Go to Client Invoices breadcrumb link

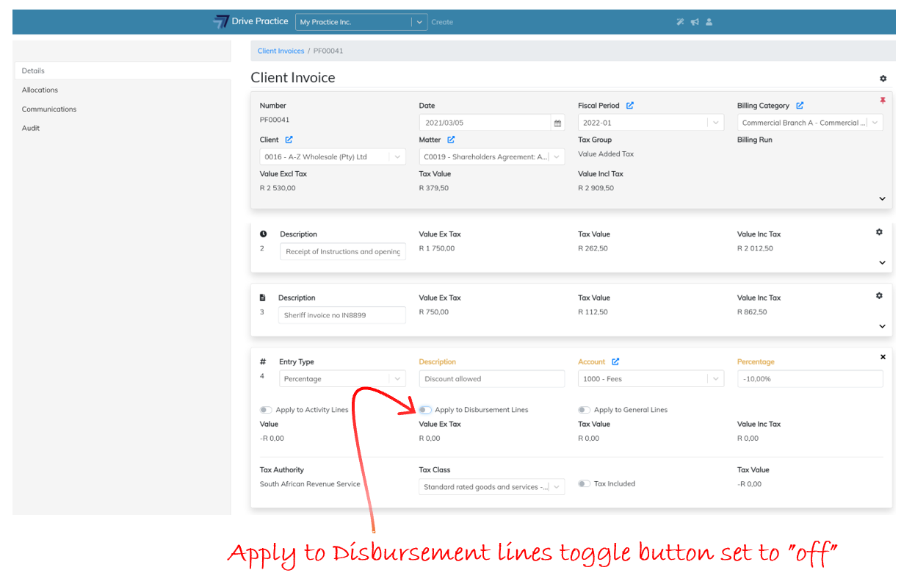(x=281, y=51)
